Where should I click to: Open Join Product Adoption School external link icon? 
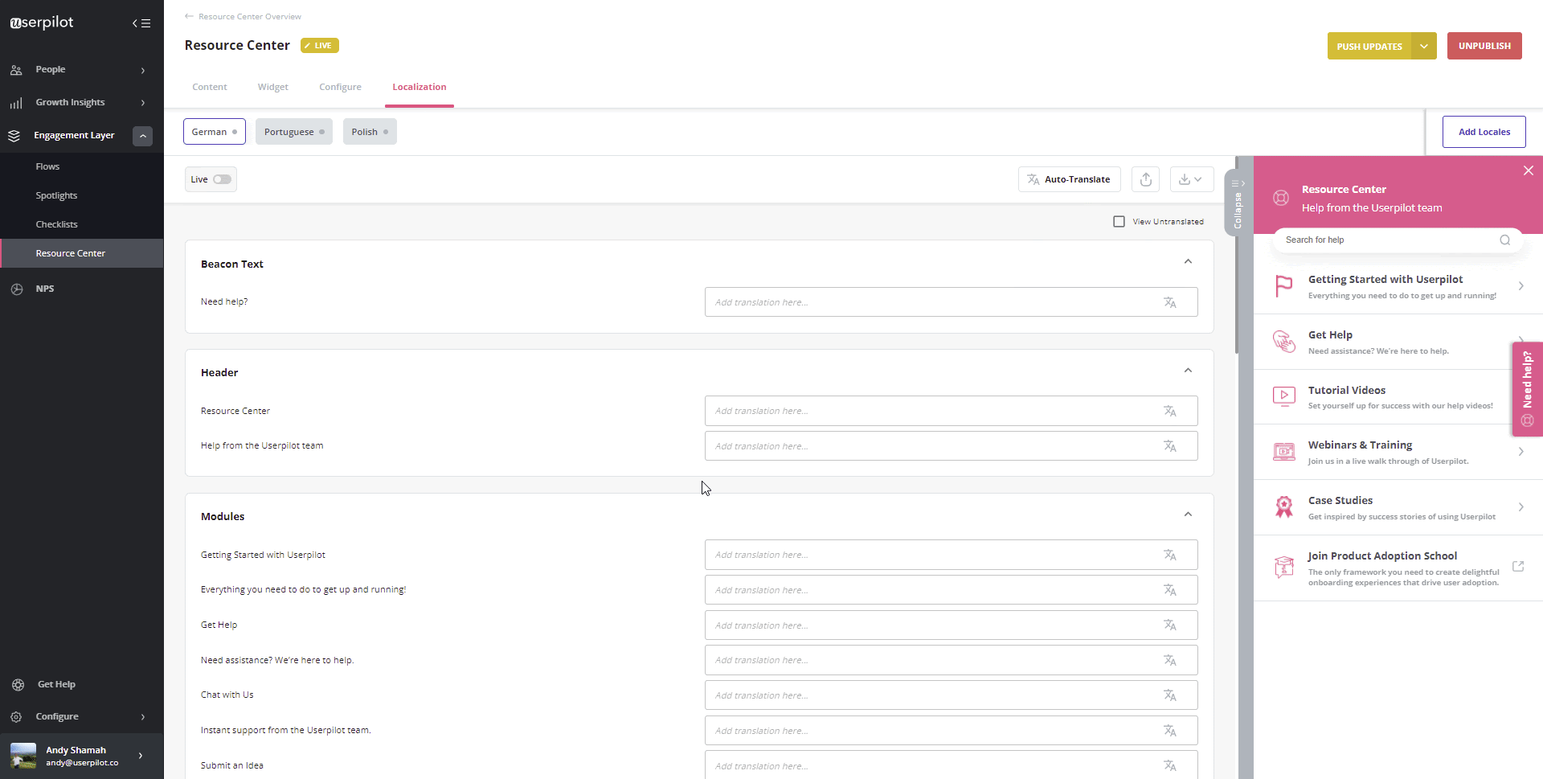point(1518,566)
